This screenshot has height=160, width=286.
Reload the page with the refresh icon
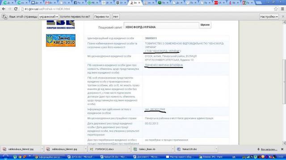(x=16, y=9)
